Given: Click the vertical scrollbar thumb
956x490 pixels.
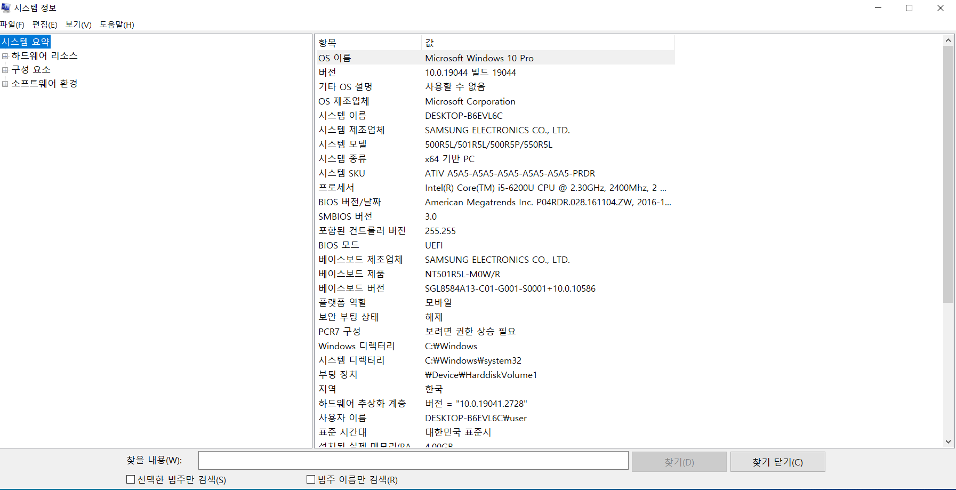Looking at the screenshot, I should [948, 174].
